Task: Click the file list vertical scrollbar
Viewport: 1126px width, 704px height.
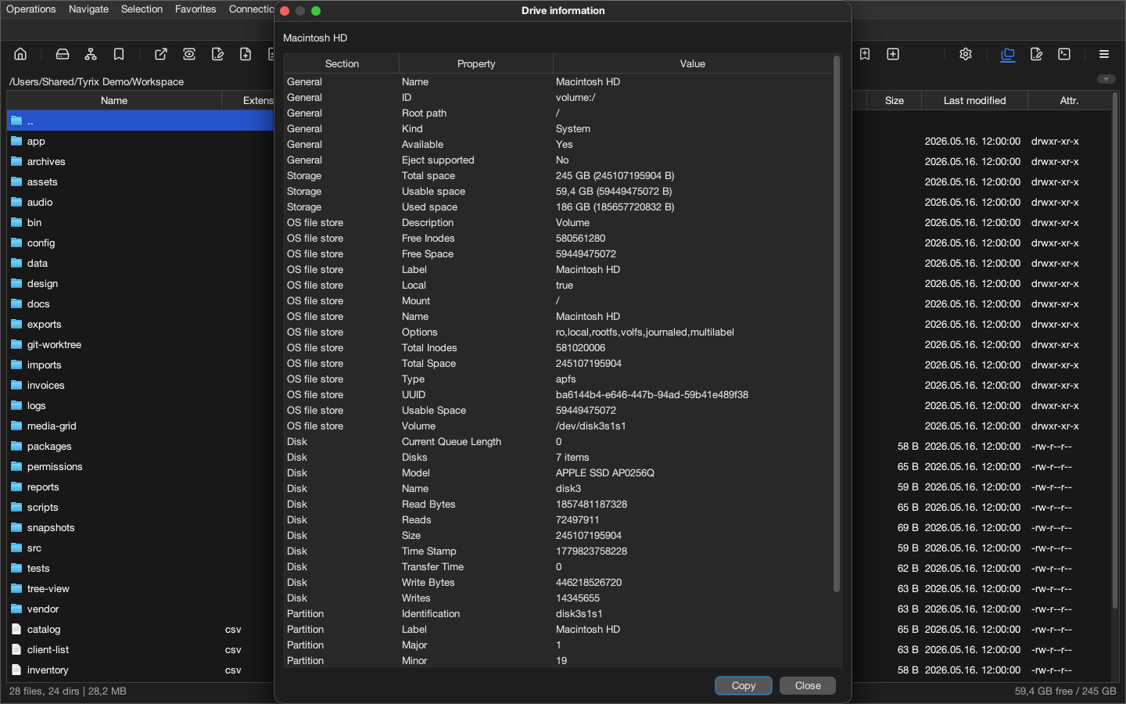Action: tap(1115, 352)
